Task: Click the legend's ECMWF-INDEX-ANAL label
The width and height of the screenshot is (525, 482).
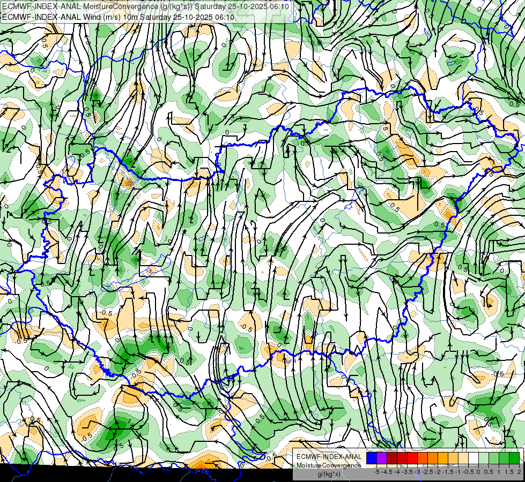Action: tap(329, 457)
